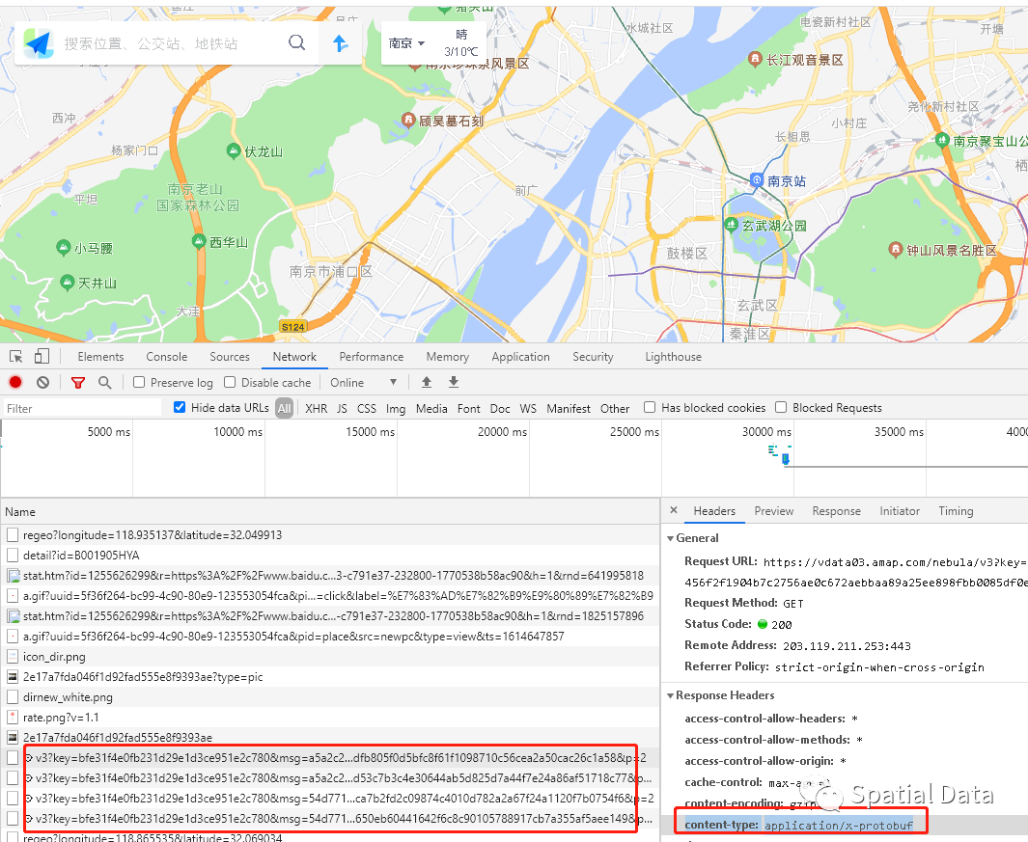This screenshot has height=842, width=1028.
Task: Click the map search magnifier icon
Action: point(297,42)
